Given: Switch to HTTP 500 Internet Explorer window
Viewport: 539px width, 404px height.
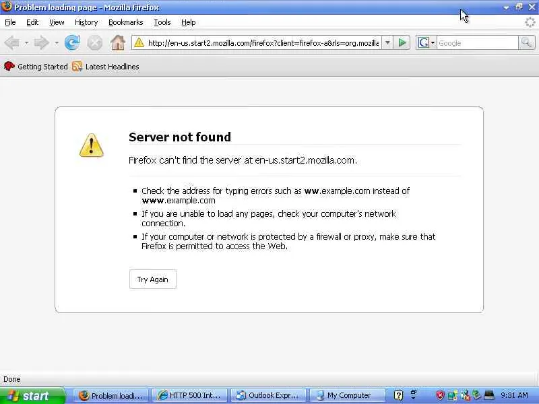Looking at the screenshot, I should tap(190, 396).
